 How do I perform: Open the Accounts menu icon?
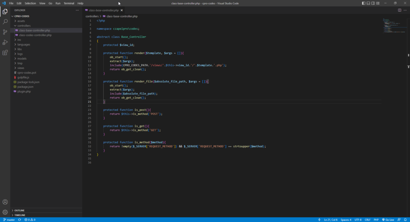pos(5,202)
